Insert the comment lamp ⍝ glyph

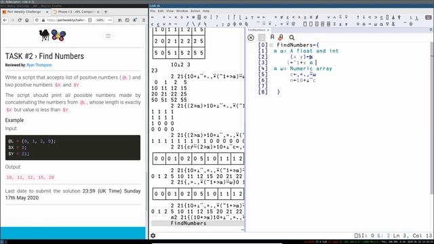[364, 24]
